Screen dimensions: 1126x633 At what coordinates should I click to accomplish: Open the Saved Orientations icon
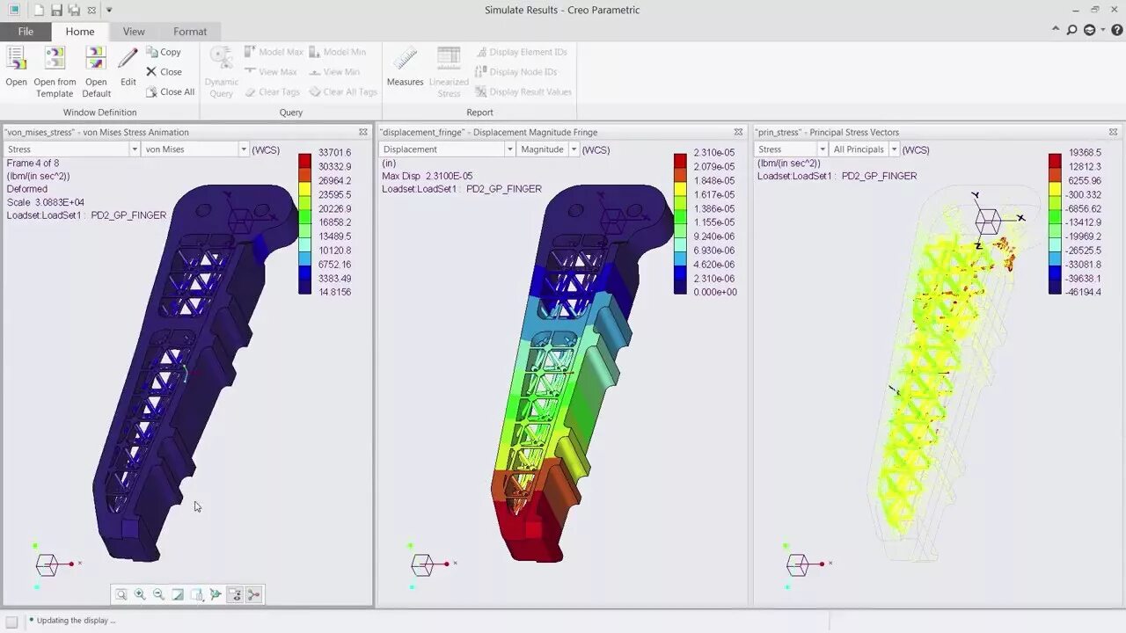(197, 594)
